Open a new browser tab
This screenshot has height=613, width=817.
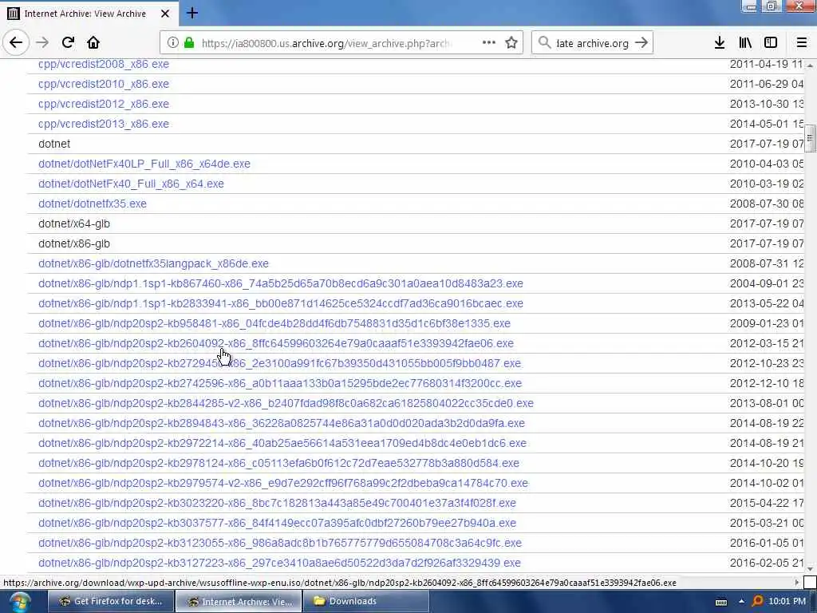pos(192,13)
